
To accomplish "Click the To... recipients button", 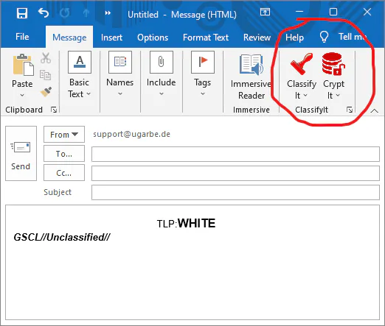I will tap(64, 154).
